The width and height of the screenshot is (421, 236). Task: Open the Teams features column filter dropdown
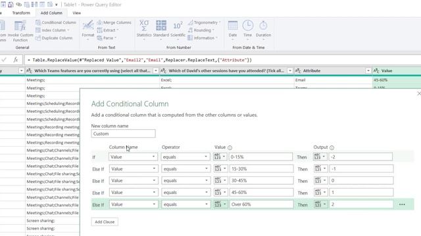[x=155, y=71]
